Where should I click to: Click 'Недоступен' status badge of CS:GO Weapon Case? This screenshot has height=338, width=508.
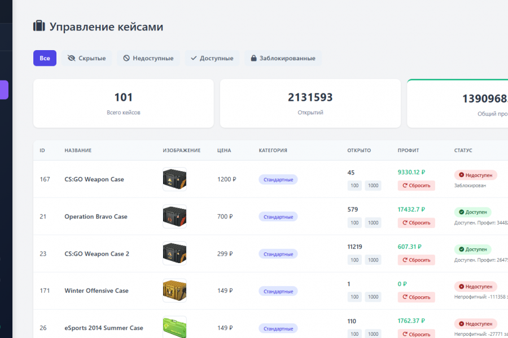pyautogui.click(x=476, y=175)
